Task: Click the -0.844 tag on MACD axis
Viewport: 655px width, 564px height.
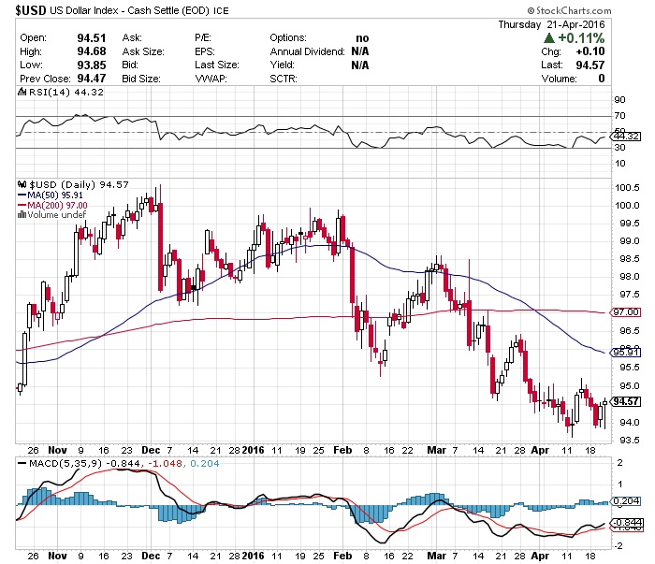Action: pyautogui.click(x=627, y=522)
